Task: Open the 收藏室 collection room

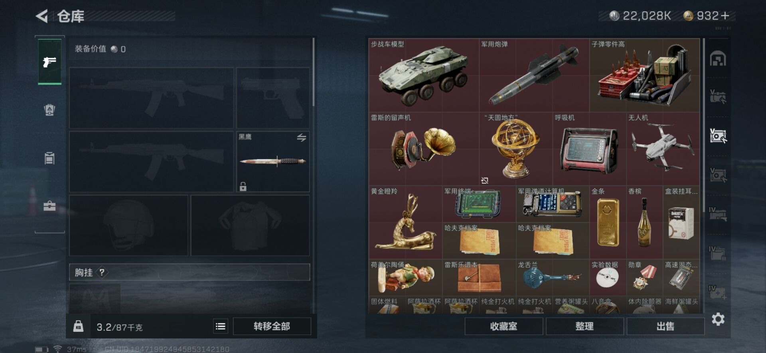Action: point(503,326)
